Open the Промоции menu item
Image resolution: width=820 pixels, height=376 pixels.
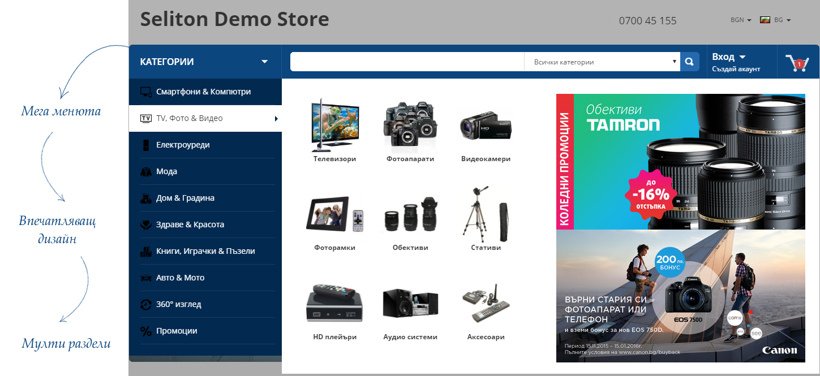177,331
